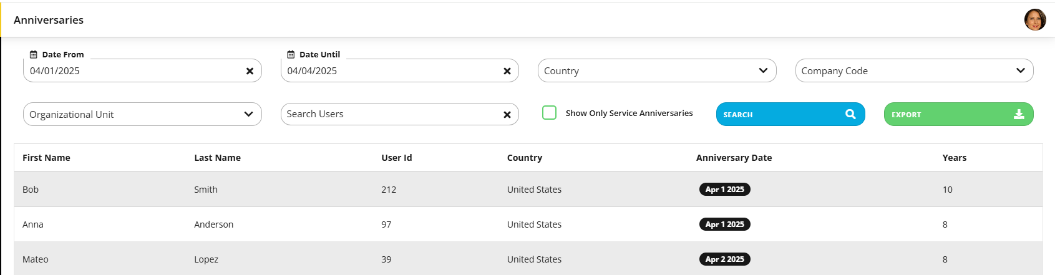Click the calendar icon beside Date Until
The image size is (1055, 275).
point(291,55)
